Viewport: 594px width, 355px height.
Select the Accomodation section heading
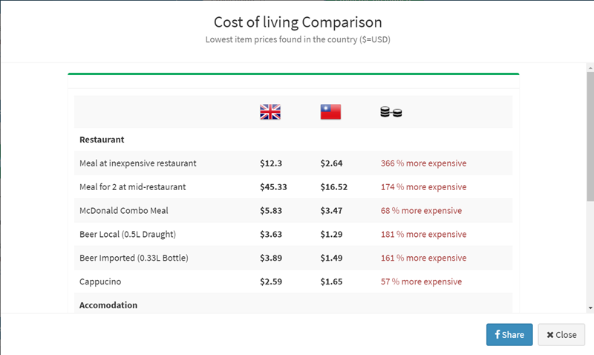(x=108, y=304)
